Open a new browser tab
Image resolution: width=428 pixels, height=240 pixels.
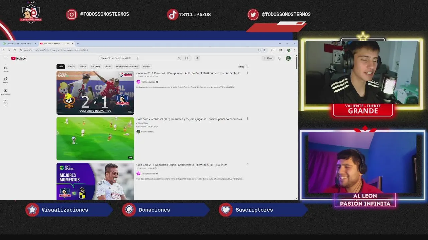pyautogui.click(x=78, y=44)
